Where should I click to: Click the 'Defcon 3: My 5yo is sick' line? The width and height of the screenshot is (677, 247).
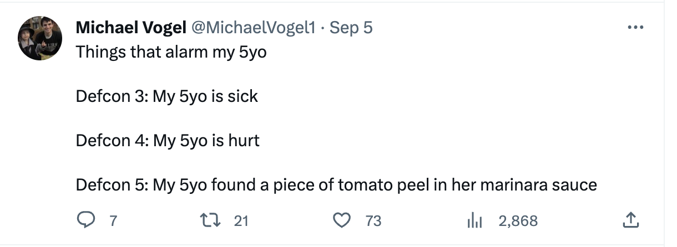click(x=167, y=96)
